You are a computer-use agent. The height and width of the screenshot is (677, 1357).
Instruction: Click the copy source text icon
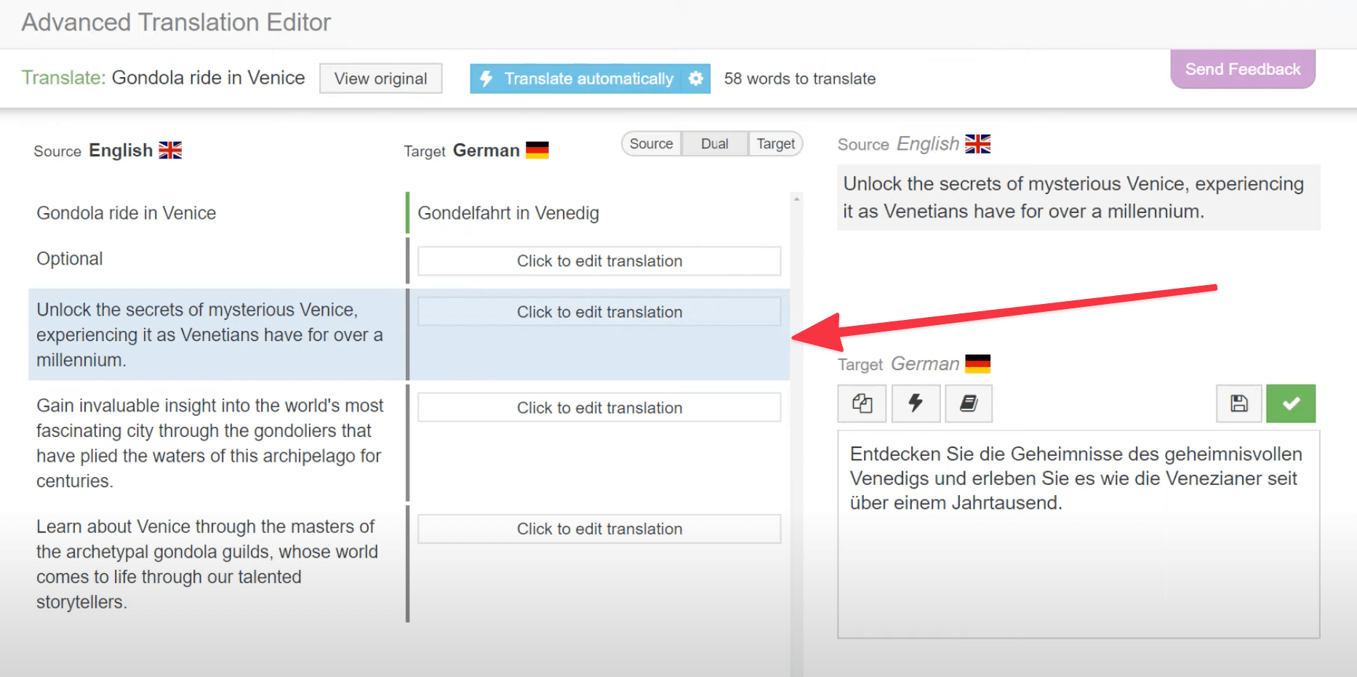pyautogui.click(x=861, y=403)
